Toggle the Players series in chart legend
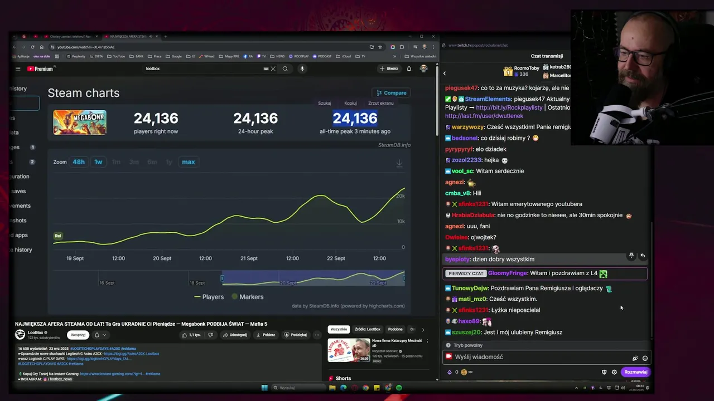714x401 pixels. point(209,297)
